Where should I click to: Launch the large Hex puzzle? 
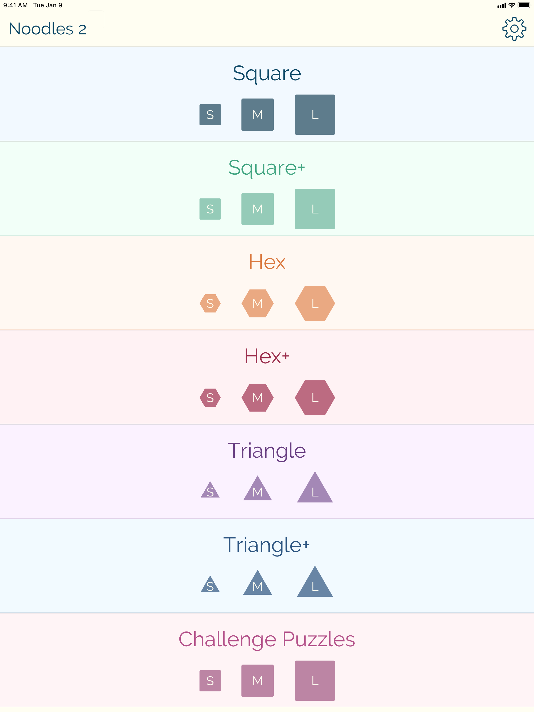(315, 303)
